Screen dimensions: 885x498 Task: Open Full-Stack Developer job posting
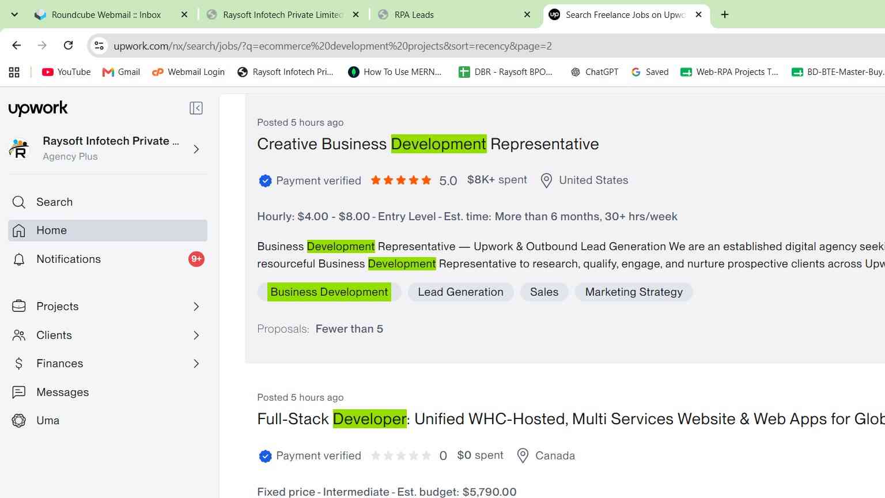point(570,419)
